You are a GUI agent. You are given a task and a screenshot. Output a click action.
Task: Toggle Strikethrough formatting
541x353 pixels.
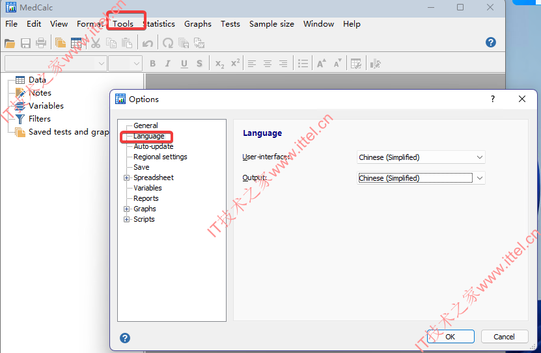(x=199, y=64)
